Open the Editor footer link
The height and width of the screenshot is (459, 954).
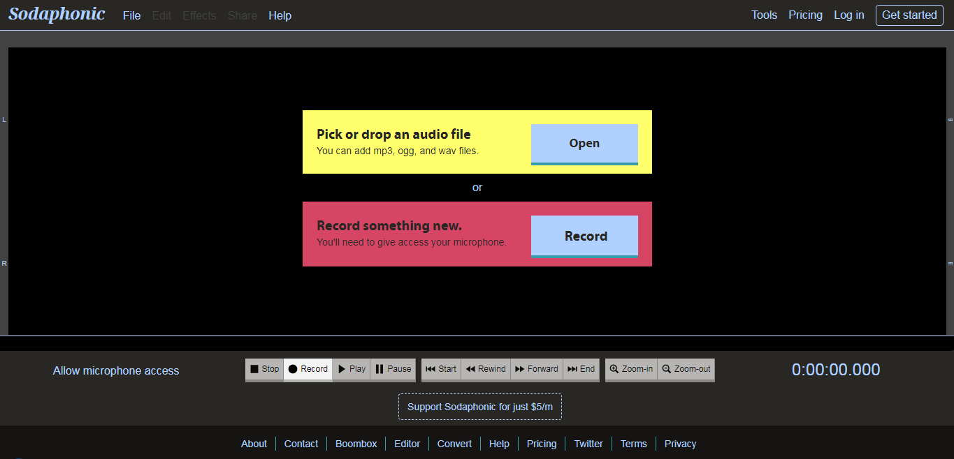pos(407,444)
